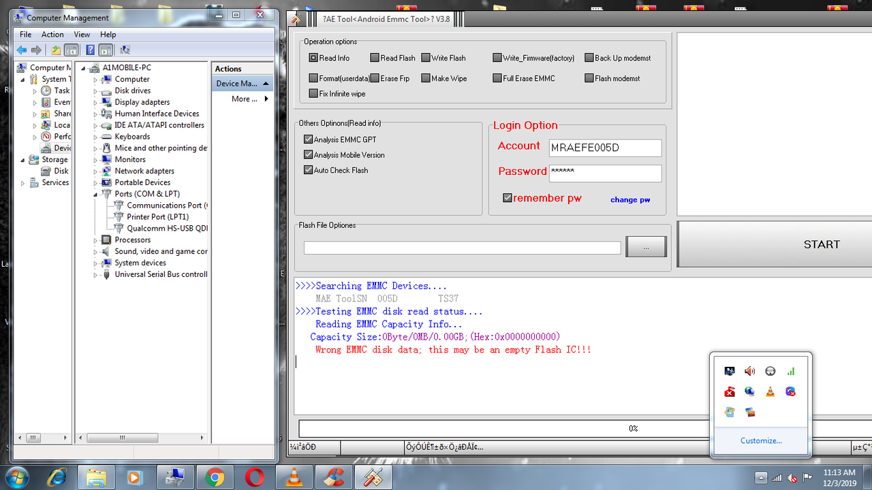The width and height of the screenshot is (872, 490).
Task: Click the muted volume icon in system tray
Action: (792, 478)
